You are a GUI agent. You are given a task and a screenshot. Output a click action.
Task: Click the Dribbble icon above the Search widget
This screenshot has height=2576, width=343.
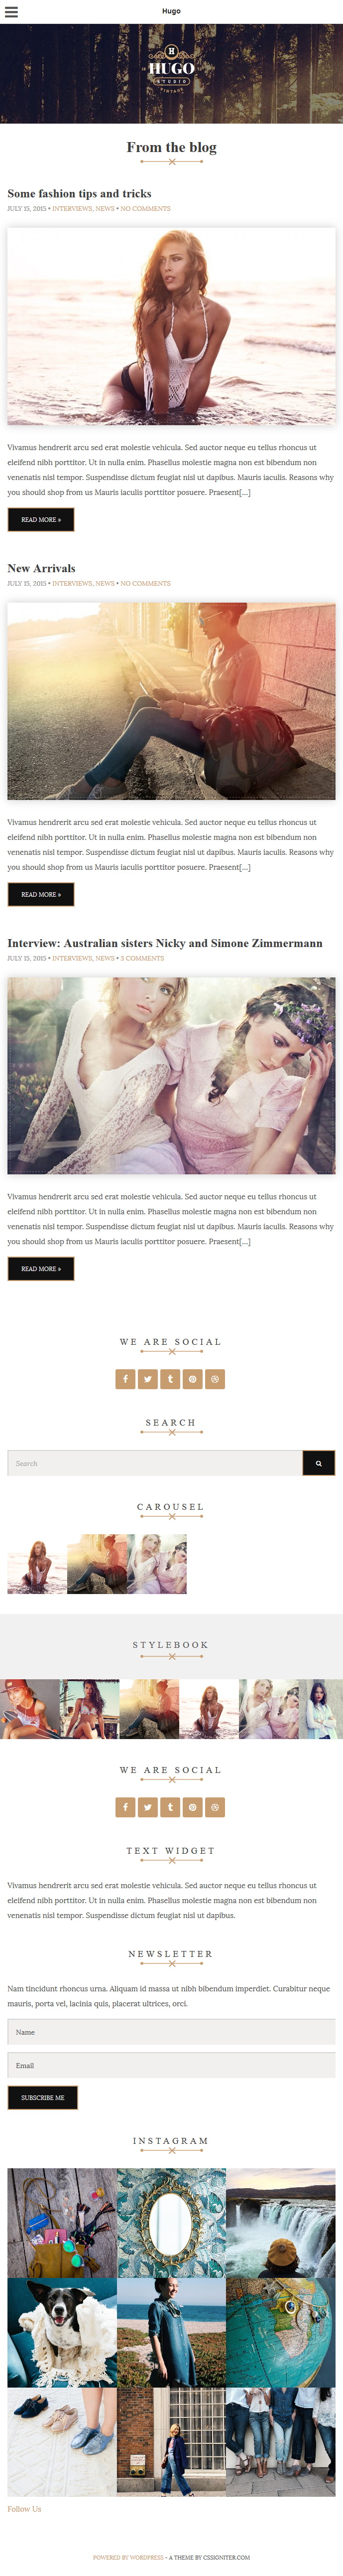[x=215, y=1379]
